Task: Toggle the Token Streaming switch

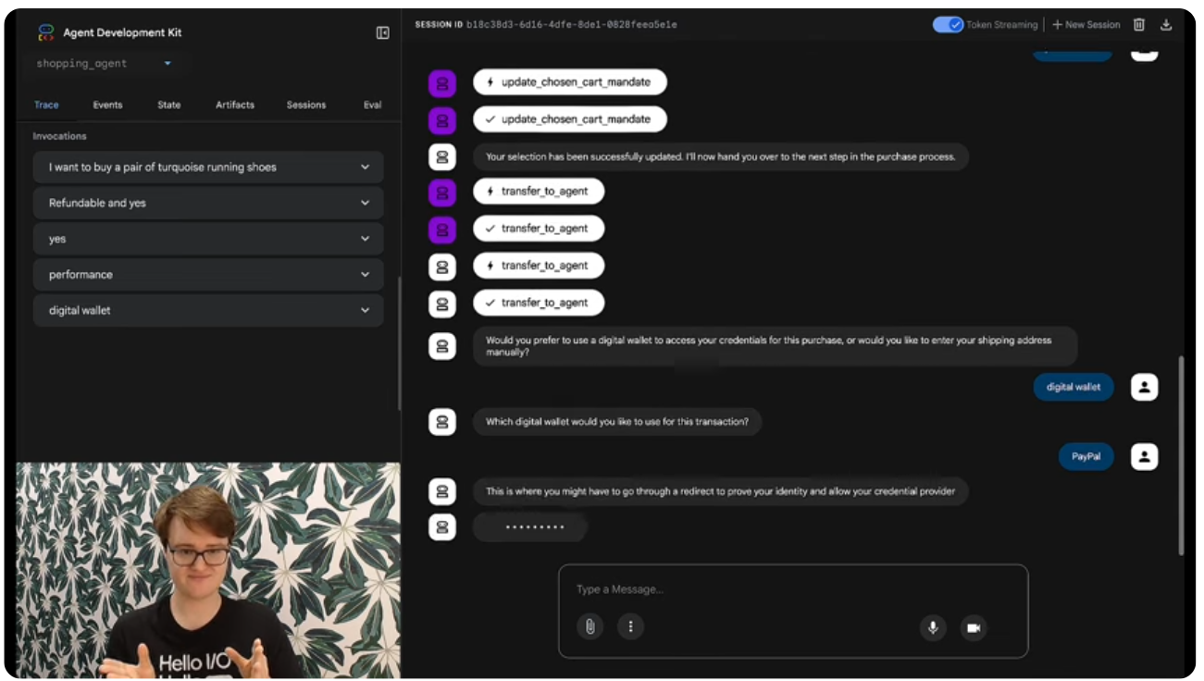Action: [948, 25]
